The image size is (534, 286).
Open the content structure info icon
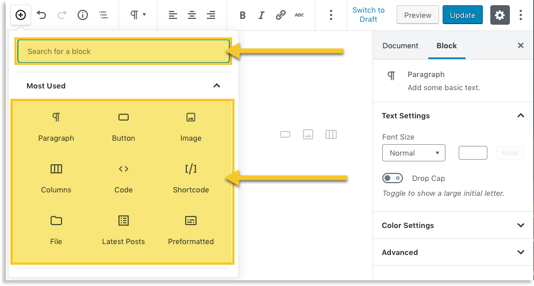83,15
